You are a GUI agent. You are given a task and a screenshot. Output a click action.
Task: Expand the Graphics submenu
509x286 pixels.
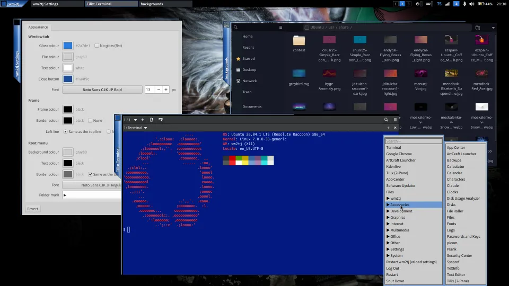[413, 218]
